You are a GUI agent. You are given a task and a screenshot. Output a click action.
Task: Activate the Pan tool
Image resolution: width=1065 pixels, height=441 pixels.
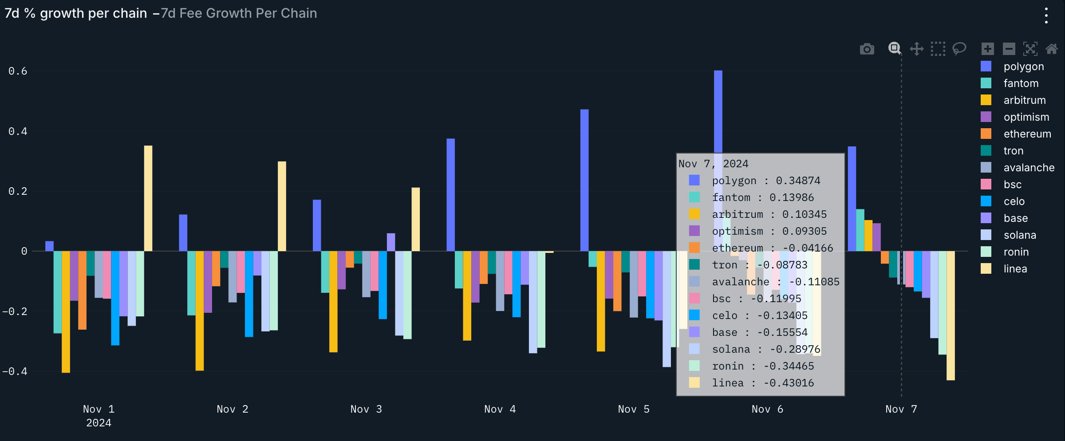click(916, 49)
